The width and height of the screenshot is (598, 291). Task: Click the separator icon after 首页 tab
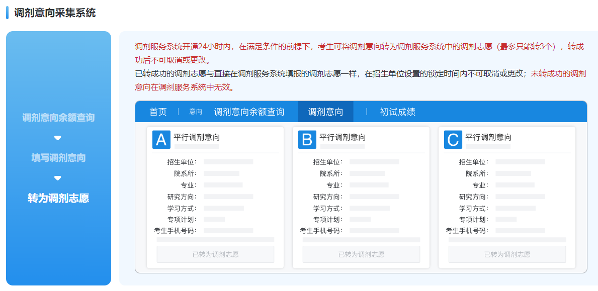point(179,112)
